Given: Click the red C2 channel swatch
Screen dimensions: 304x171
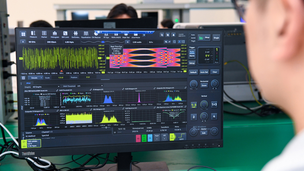Looking at the screenshot, I should click(138, 138).
